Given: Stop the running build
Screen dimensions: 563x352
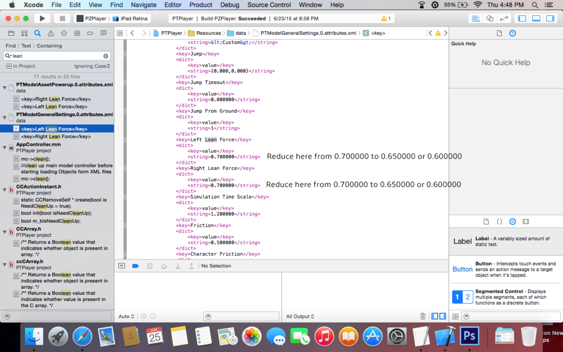Looking at the screenshot, I should tap(62, 18).
